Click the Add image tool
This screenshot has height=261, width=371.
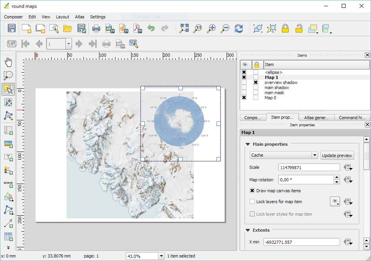pyautogui.click(x=8, y=143)
